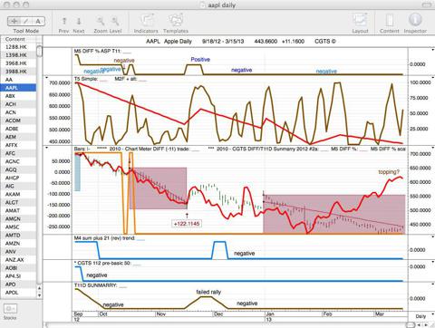Click the Prev arrow icon
Screen dimensions: 435x328
coord(64,21)
